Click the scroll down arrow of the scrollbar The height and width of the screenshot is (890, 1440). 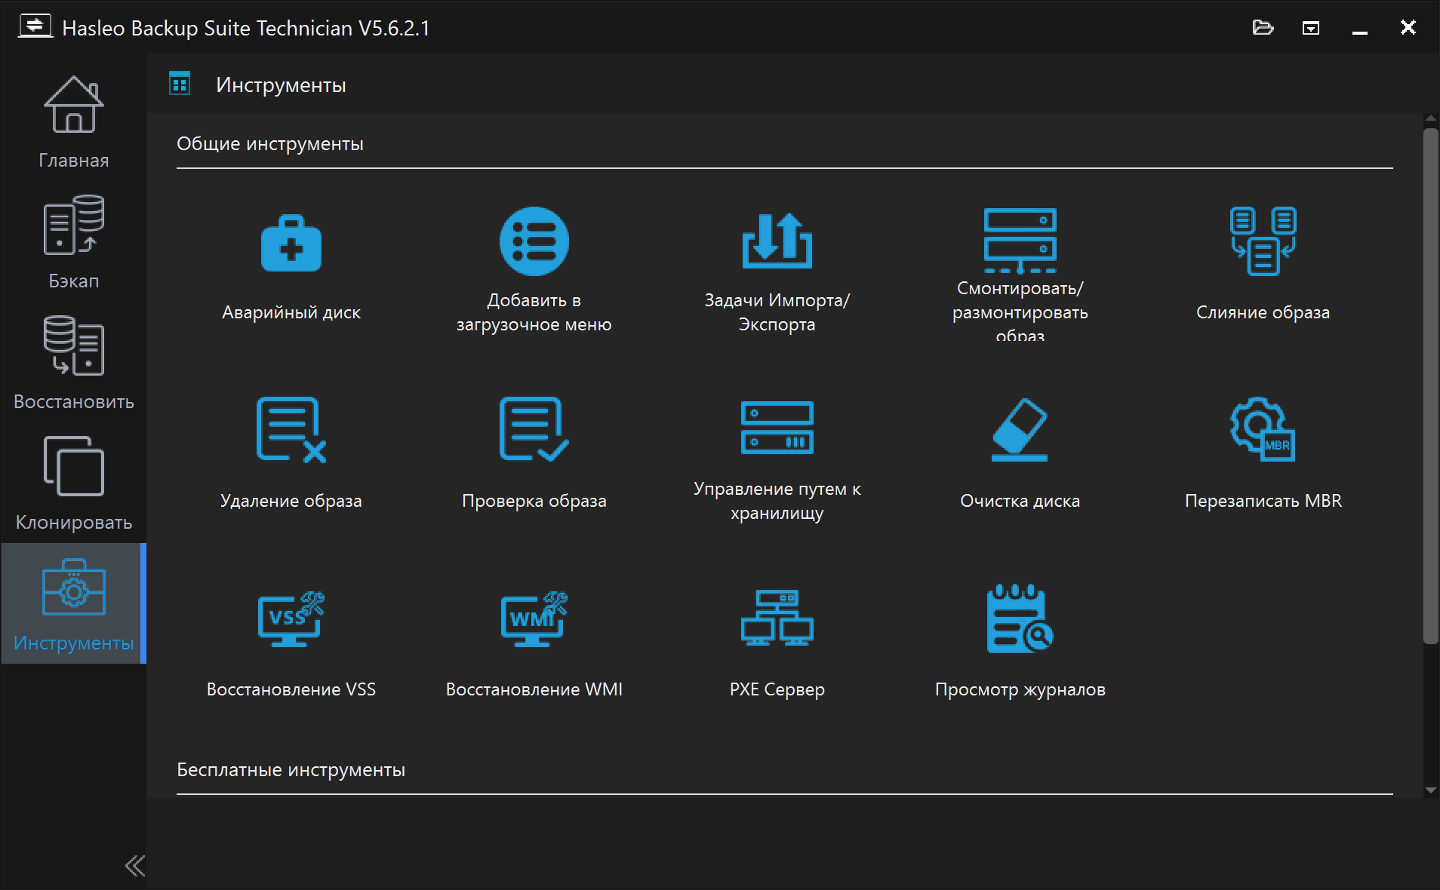[x=1430, y=790]
